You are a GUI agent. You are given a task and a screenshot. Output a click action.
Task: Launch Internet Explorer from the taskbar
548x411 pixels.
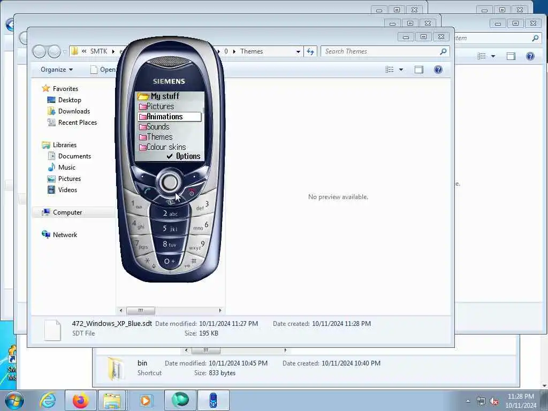click(48, 400)
